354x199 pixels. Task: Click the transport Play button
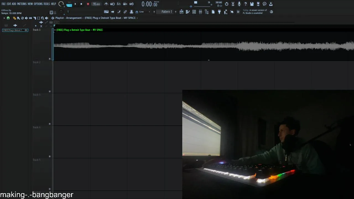point(75,4)
